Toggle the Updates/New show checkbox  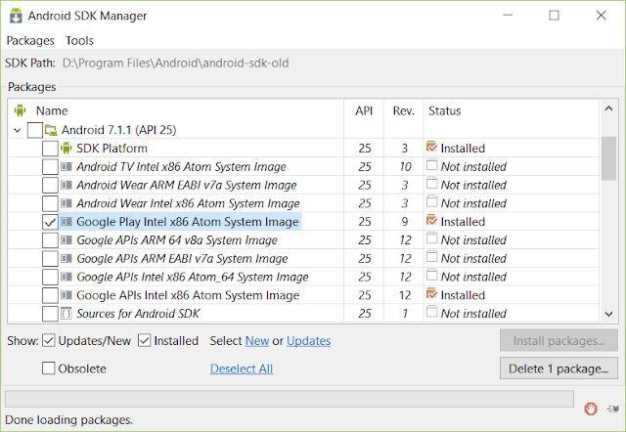tap(48, 341)
